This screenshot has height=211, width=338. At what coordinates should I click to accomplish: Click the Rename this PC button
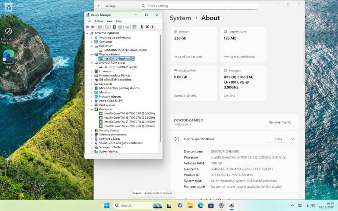coord(280,122)
